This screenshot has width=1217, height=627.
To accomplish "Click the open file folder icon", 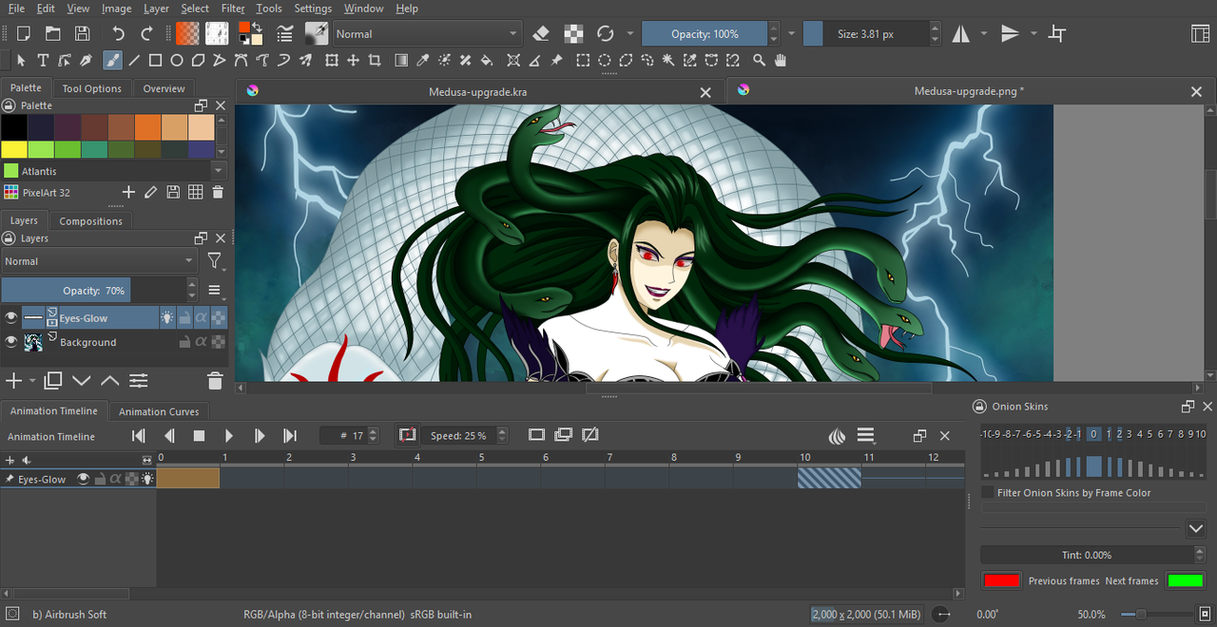I will (x=53, y=33).
